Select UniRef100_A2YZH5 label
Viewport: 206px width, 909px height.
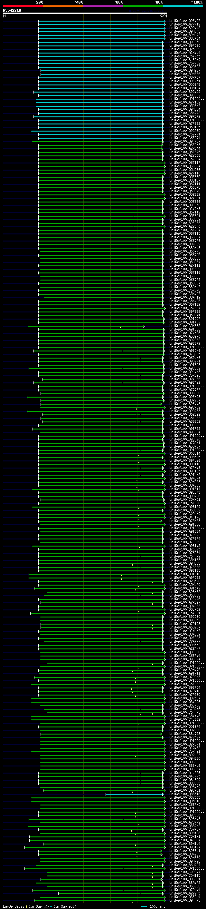pos(185,894)
